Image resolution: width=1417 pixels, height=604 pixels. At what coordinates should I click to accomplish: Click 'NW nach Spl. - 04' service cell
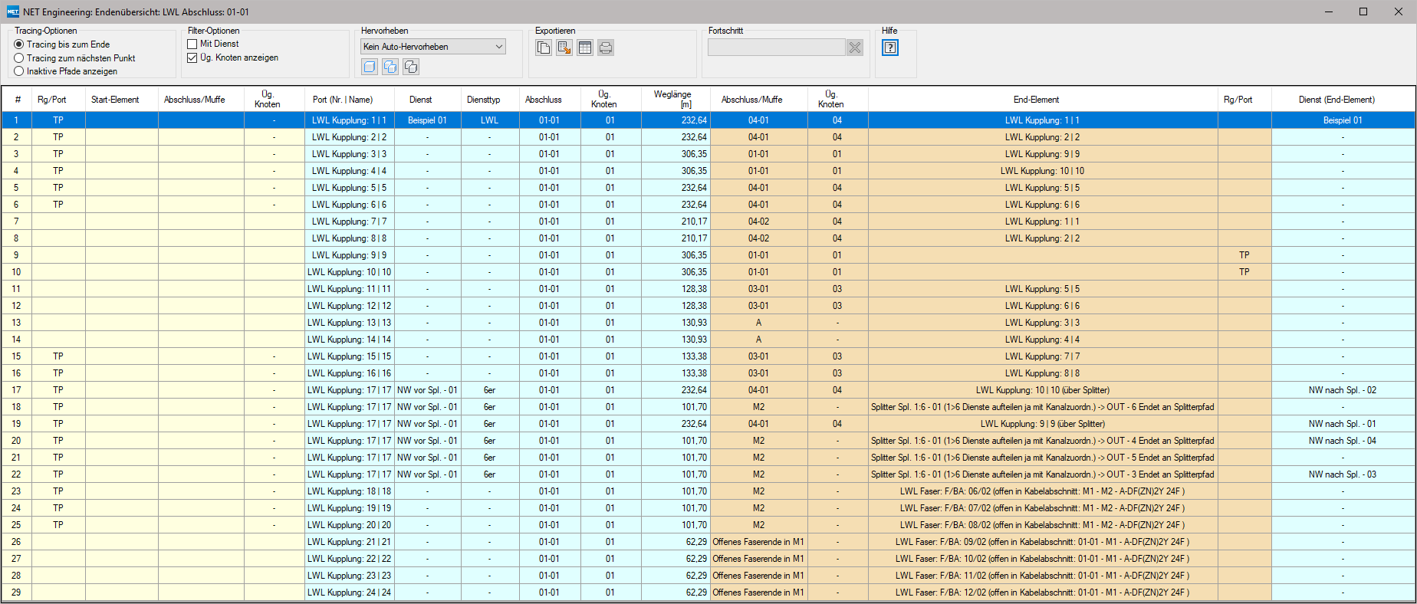(1342, 441)
